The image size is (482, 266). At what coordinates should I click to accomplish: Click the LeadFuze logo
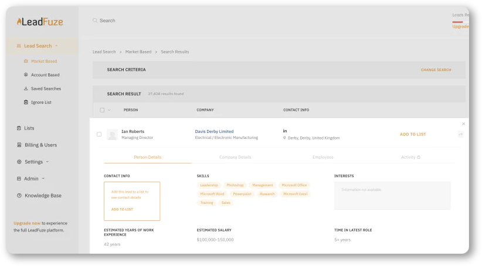pyautogui.click(x=40, y=22)
